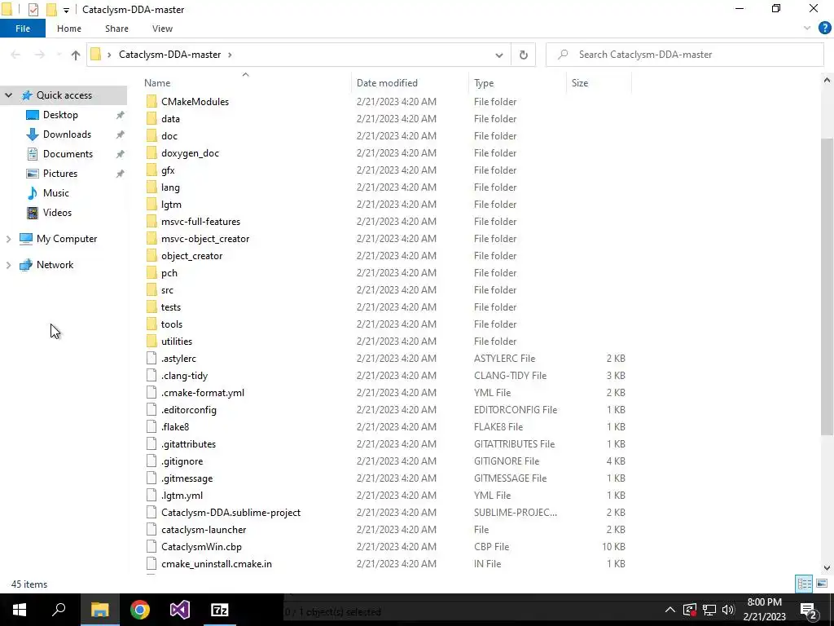
Task: Click the Back navigation arrow
Action: 15,55
